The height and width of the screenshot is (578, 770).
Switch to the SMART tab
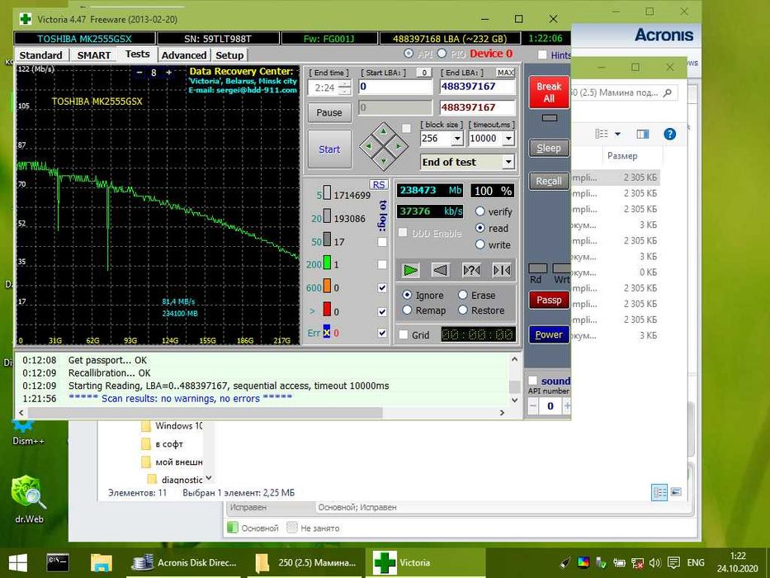[94, 55]
